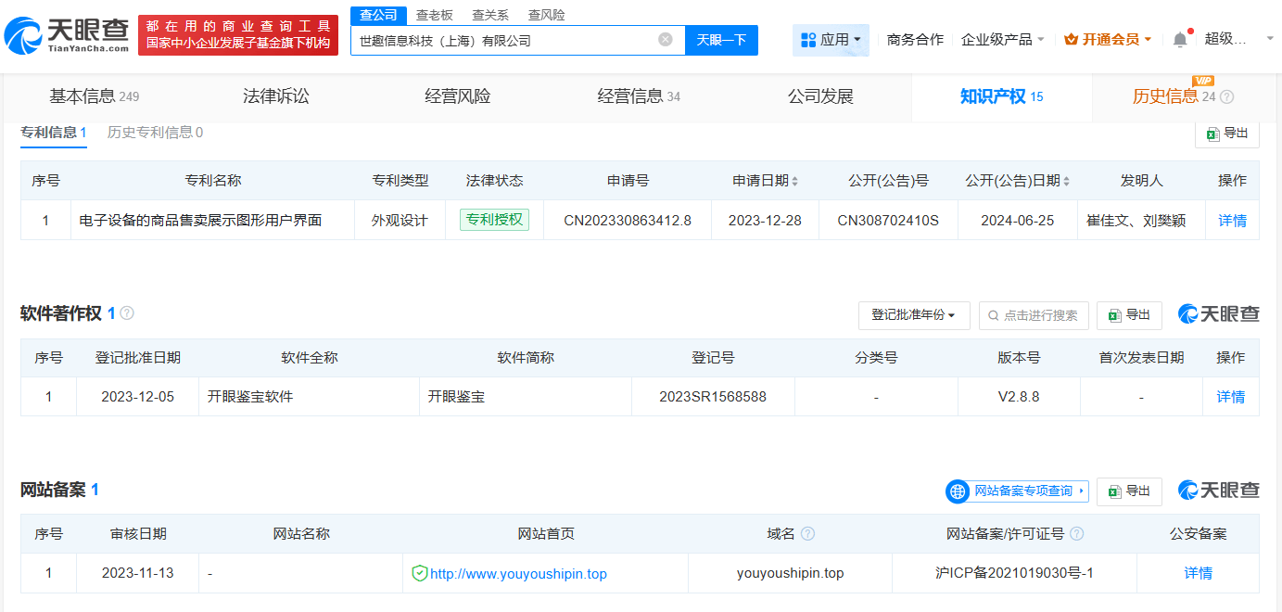Open http://www.youyoushipin.top link
1282x612 pixels.
518,574
